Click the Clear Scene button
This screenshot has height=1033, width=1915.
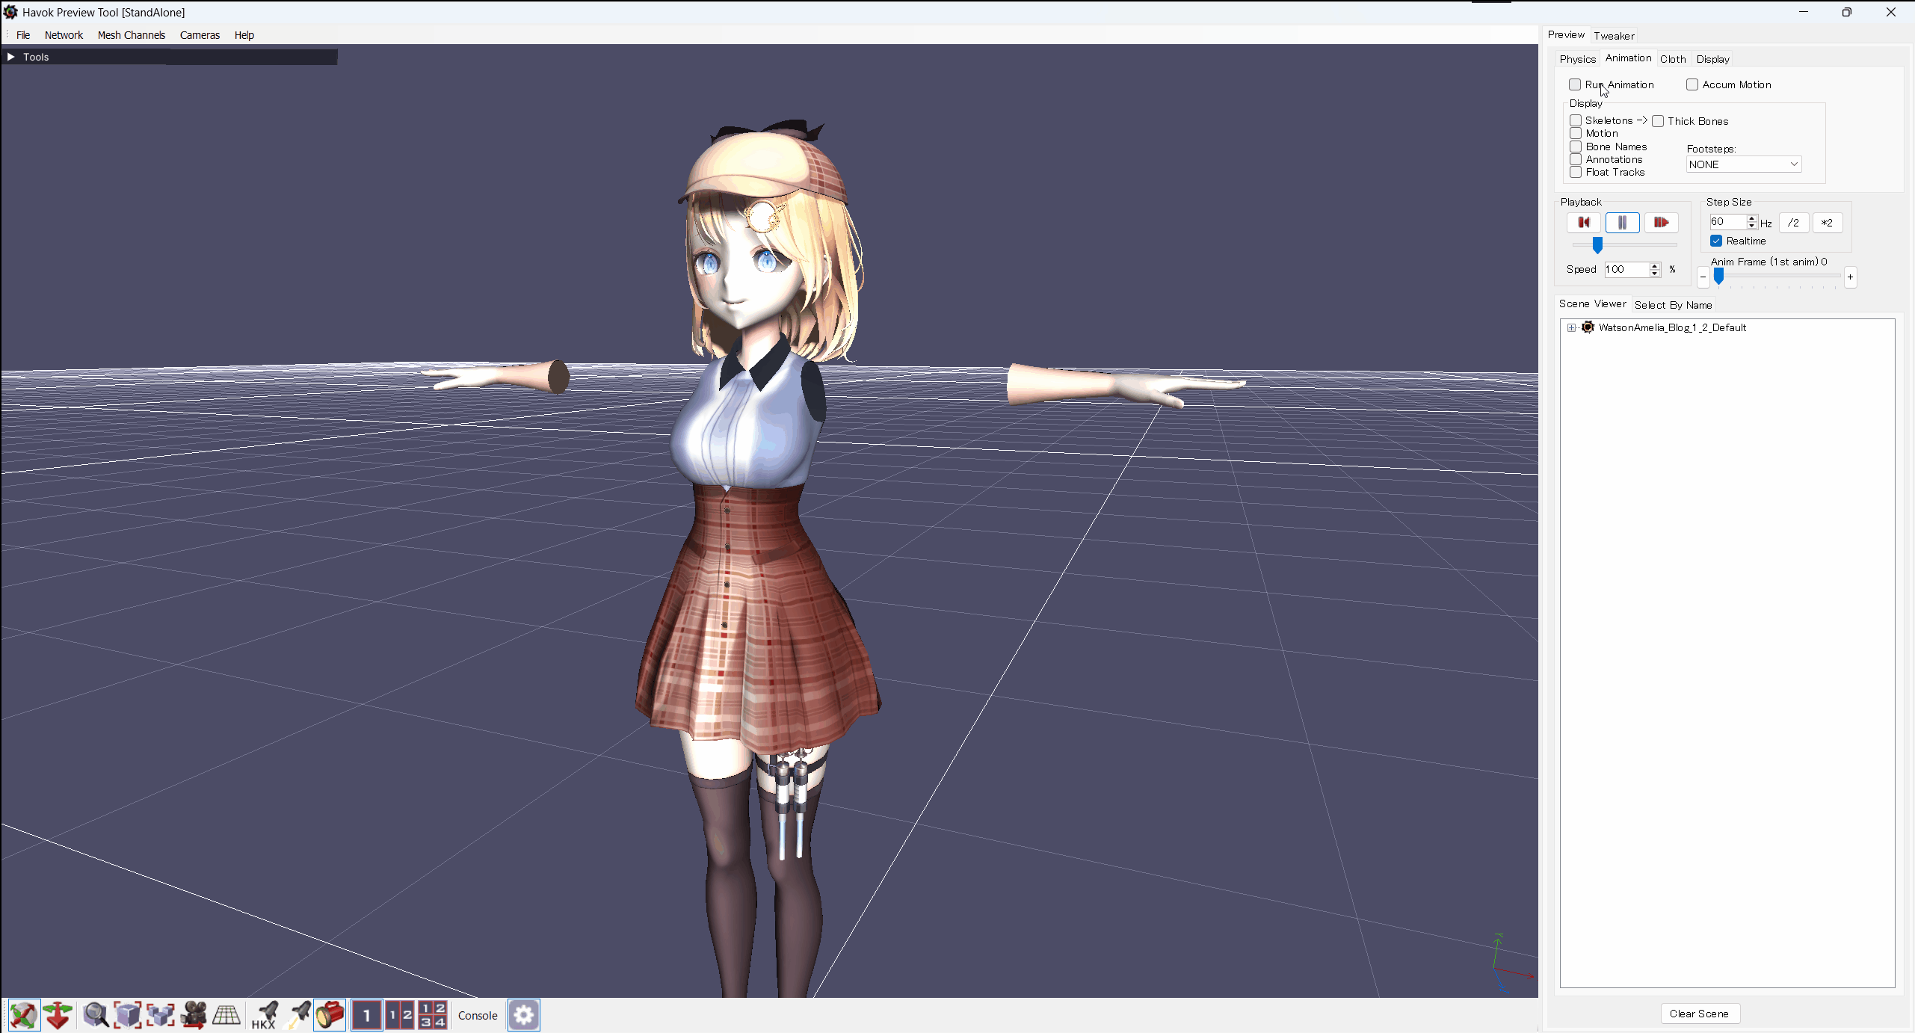click(1699, 1014)
